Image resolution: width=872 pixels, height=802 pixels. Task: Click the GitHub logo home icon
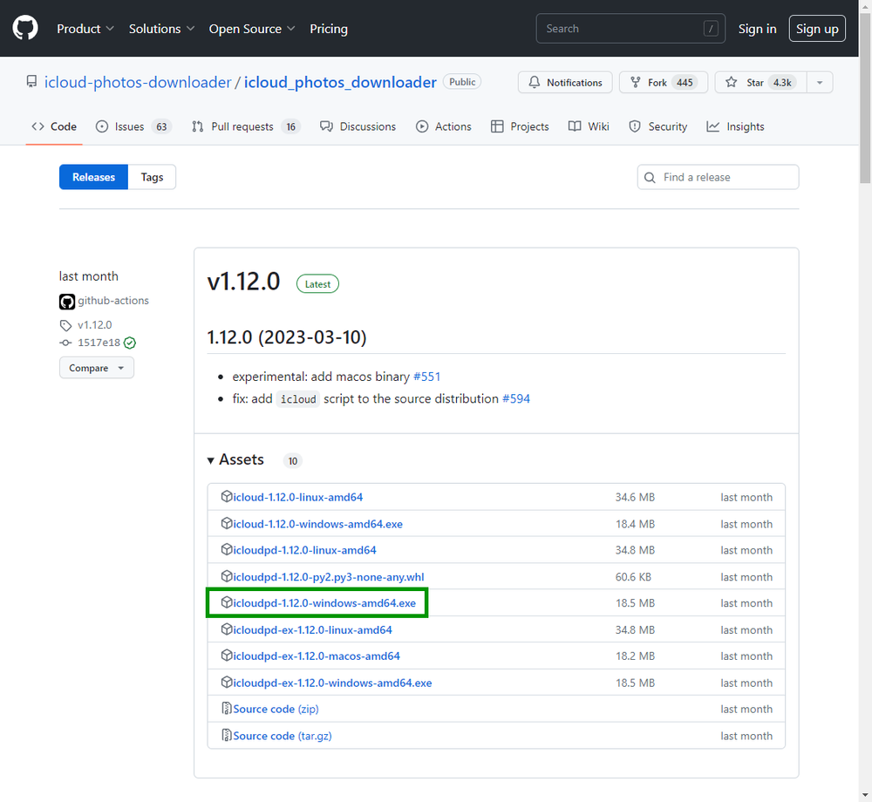coord(25,28)
